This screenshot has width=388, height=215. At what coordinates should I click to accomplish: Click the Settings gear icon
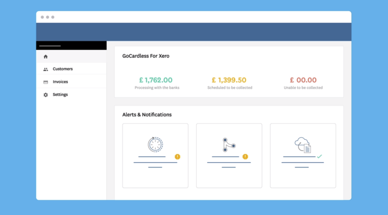click(x=45, y=95)
